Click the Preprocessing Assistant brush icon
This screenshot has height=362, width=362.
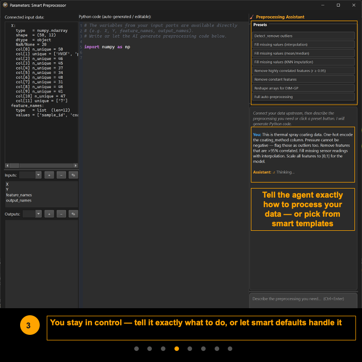pyautogui.click(x=252, y=17)
